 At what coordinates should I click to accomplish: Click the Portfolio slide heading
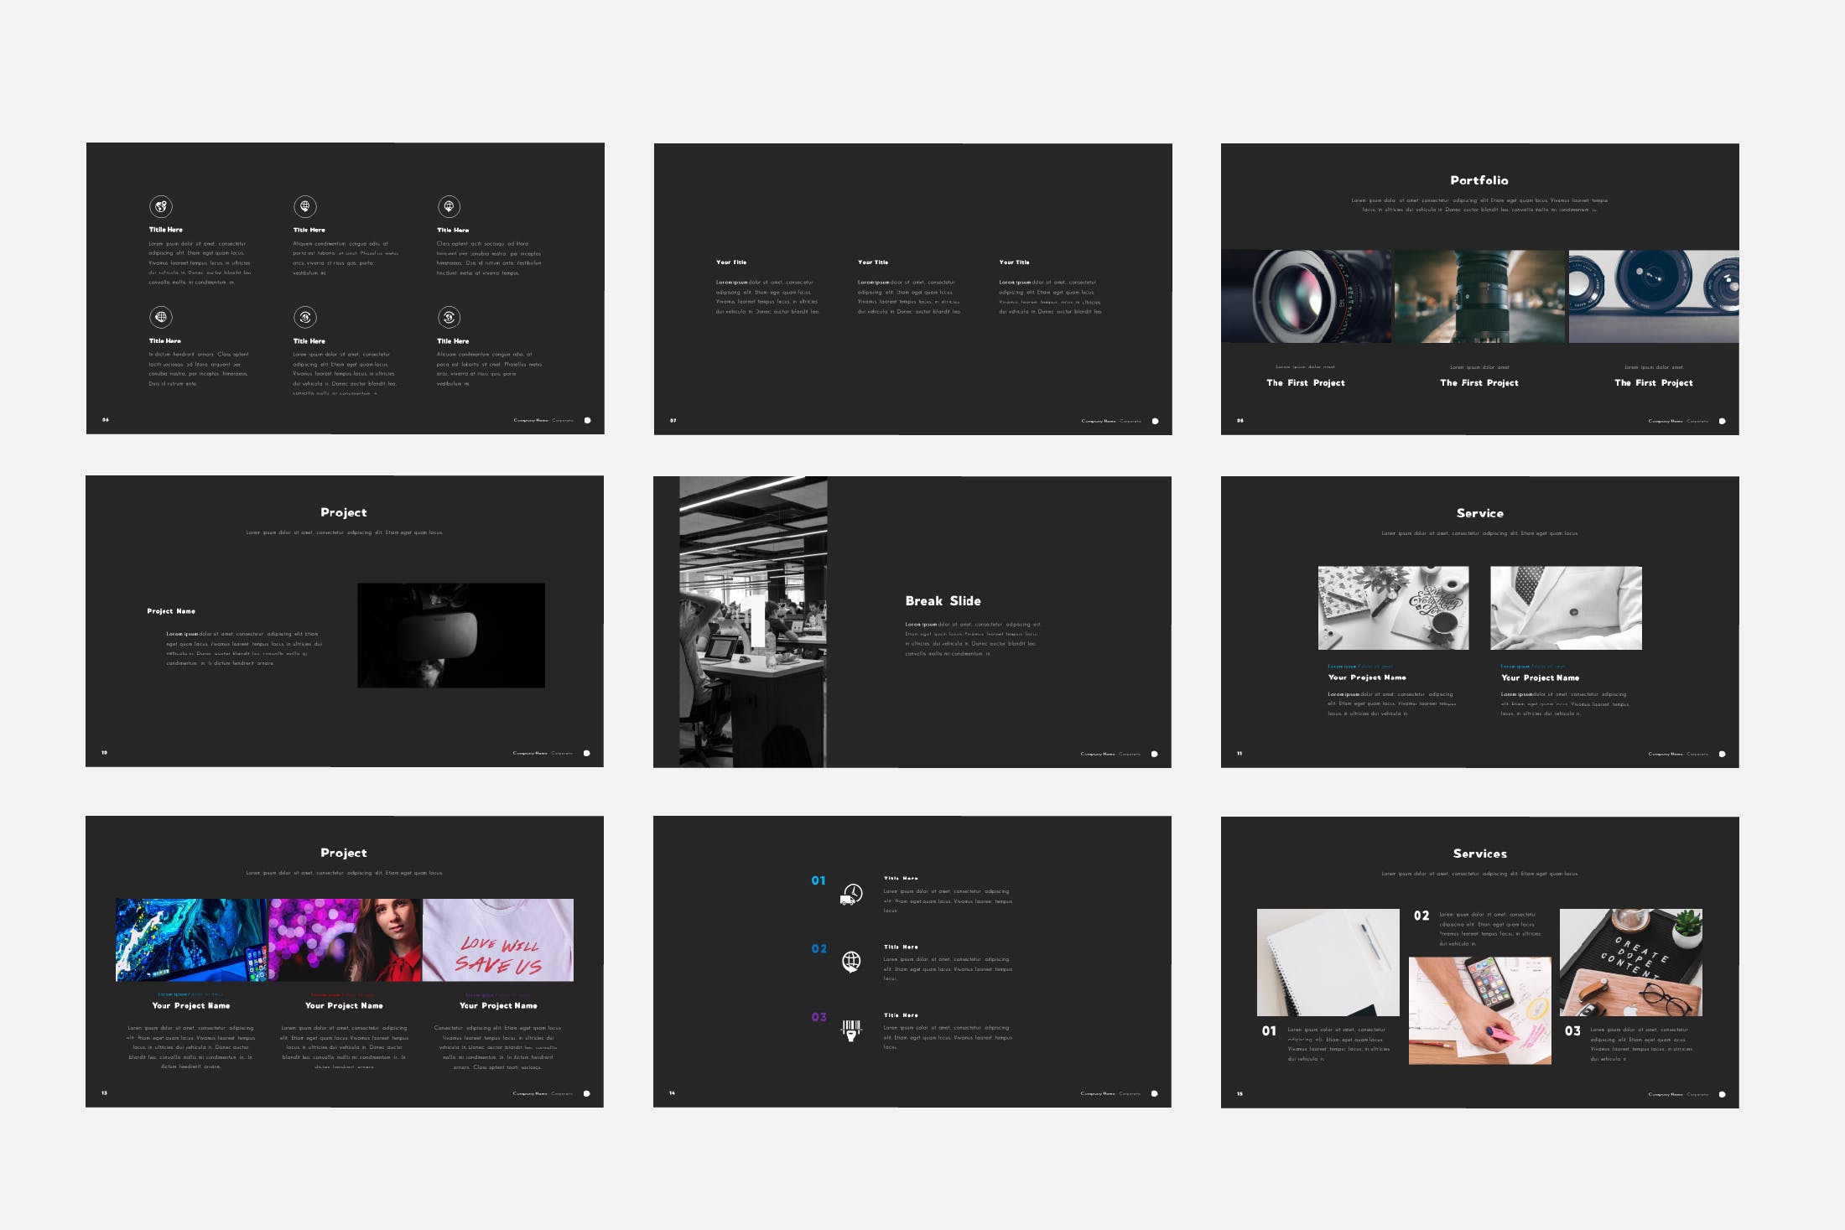[1479, 180]
